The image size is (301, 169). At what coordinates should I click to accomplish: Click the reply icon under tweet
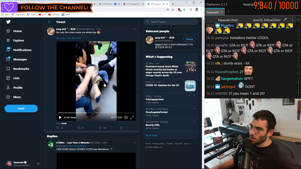pos(57,128)
